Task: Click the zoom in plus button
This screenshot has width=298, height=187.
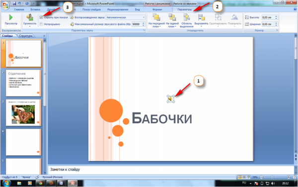Action: tap(289, 177)
